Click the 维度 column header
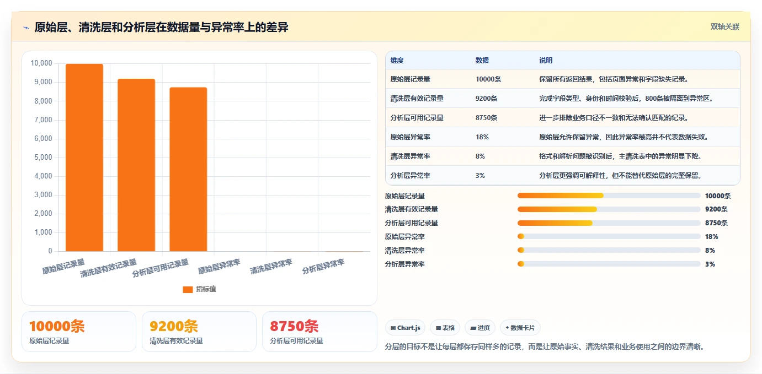The image size is (762, 374). pyautogui.click(x=397, y=61)
